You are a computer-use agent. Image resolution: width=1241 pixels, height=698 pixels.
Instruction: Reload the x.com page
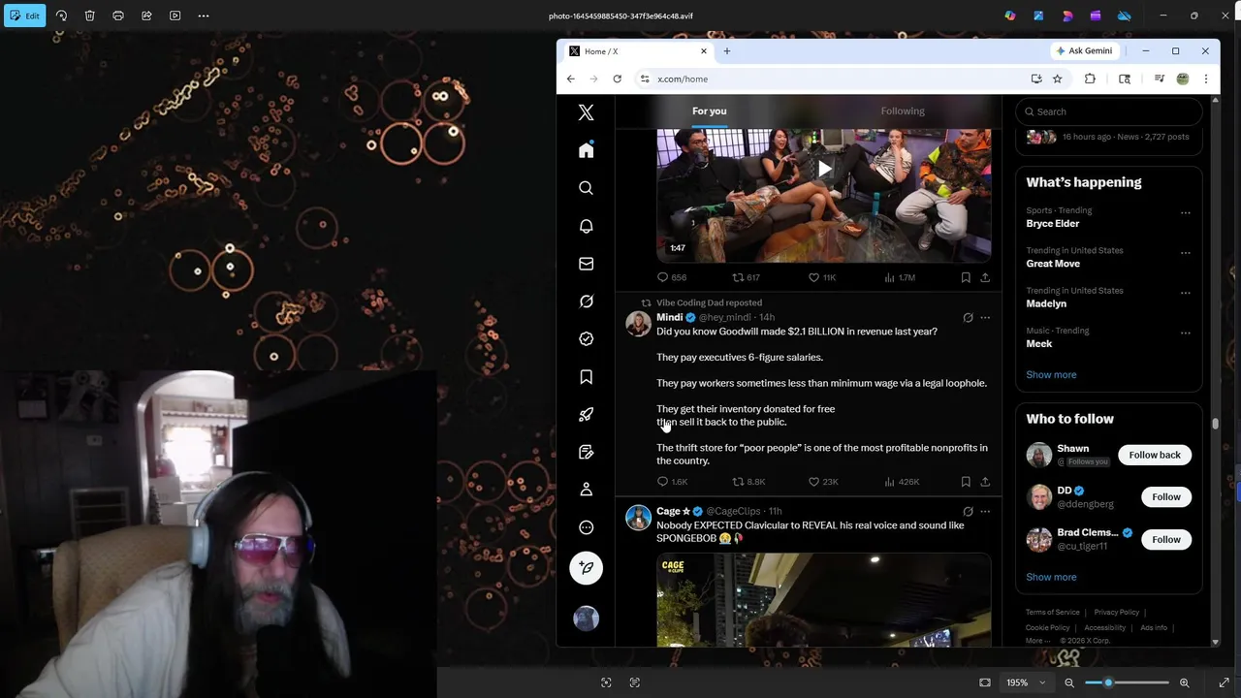[617, 79]
